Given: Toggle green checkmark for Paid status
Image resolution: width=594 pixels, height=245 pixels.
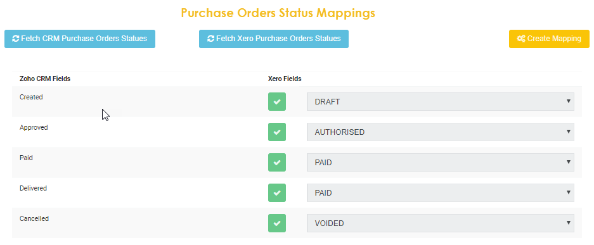Looking at the screenshot, I should pyautogui.click(x=277, y=162).
